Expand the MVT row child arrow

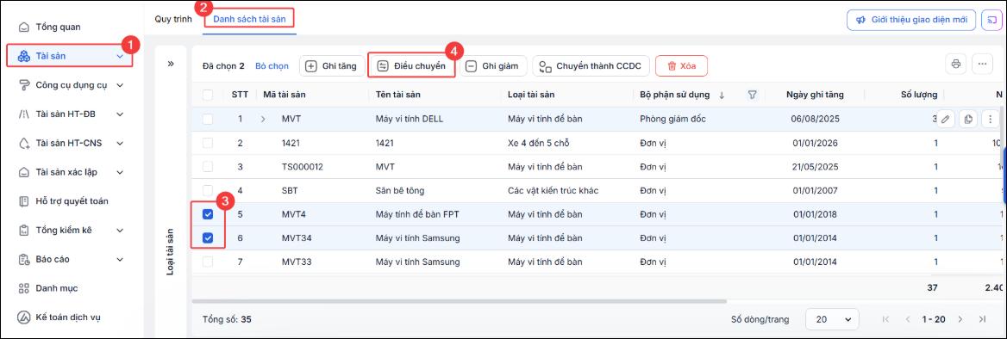coord(263,120)
